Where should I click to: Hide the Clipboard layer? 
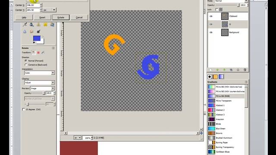click(211, 16)
